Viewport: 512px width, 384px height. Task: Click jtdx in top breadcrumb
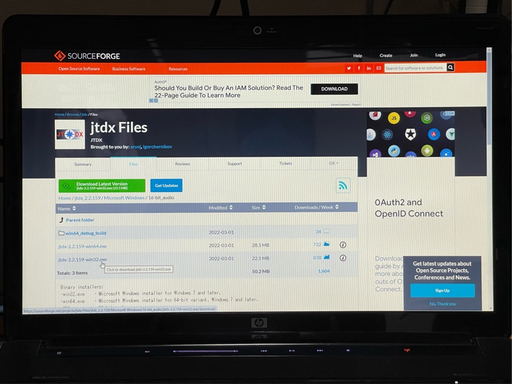84,115
